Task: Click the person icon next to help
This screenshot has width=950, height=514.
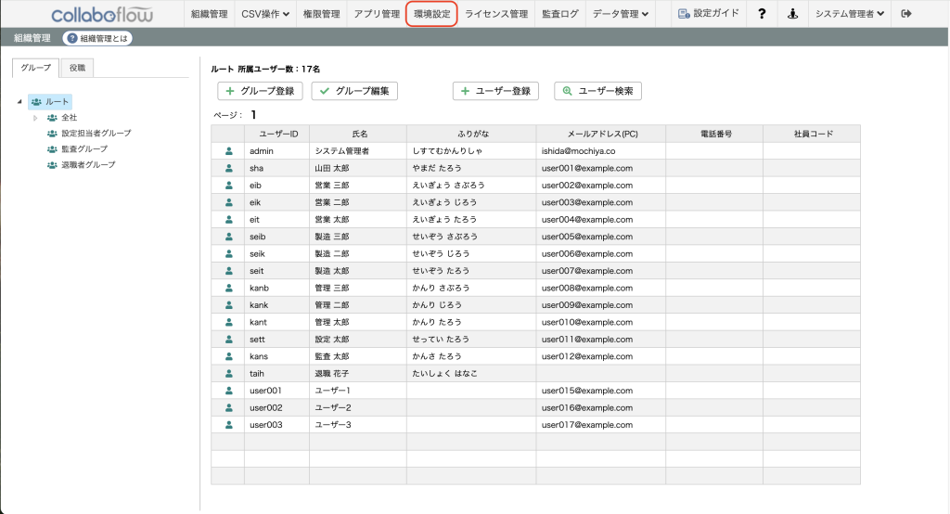Action: pos(790,14)
